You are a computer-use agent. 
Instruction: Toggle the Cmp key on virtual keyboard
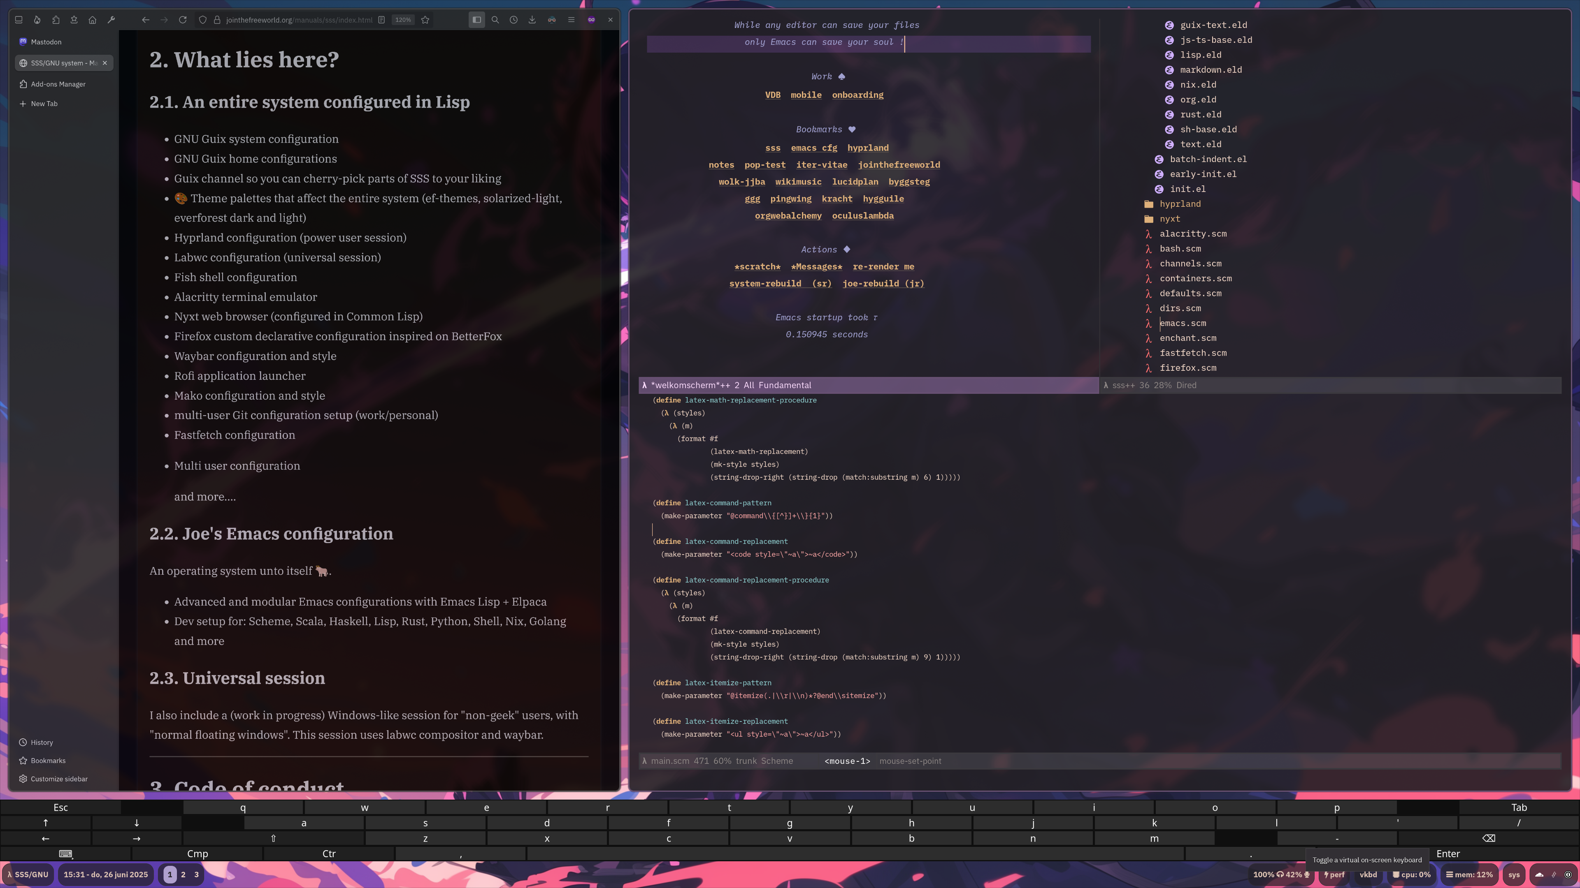coord(197,854)
